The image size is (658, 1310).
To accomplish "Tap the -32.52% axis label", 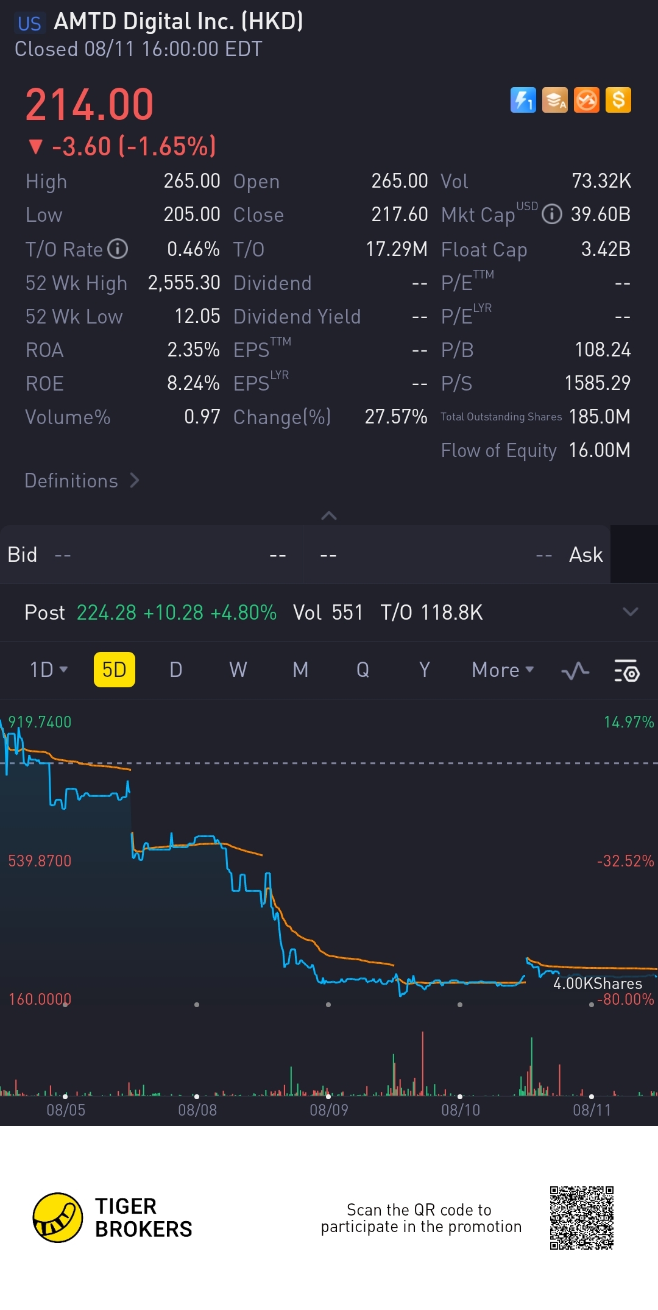I will click(x=625, y=861).
